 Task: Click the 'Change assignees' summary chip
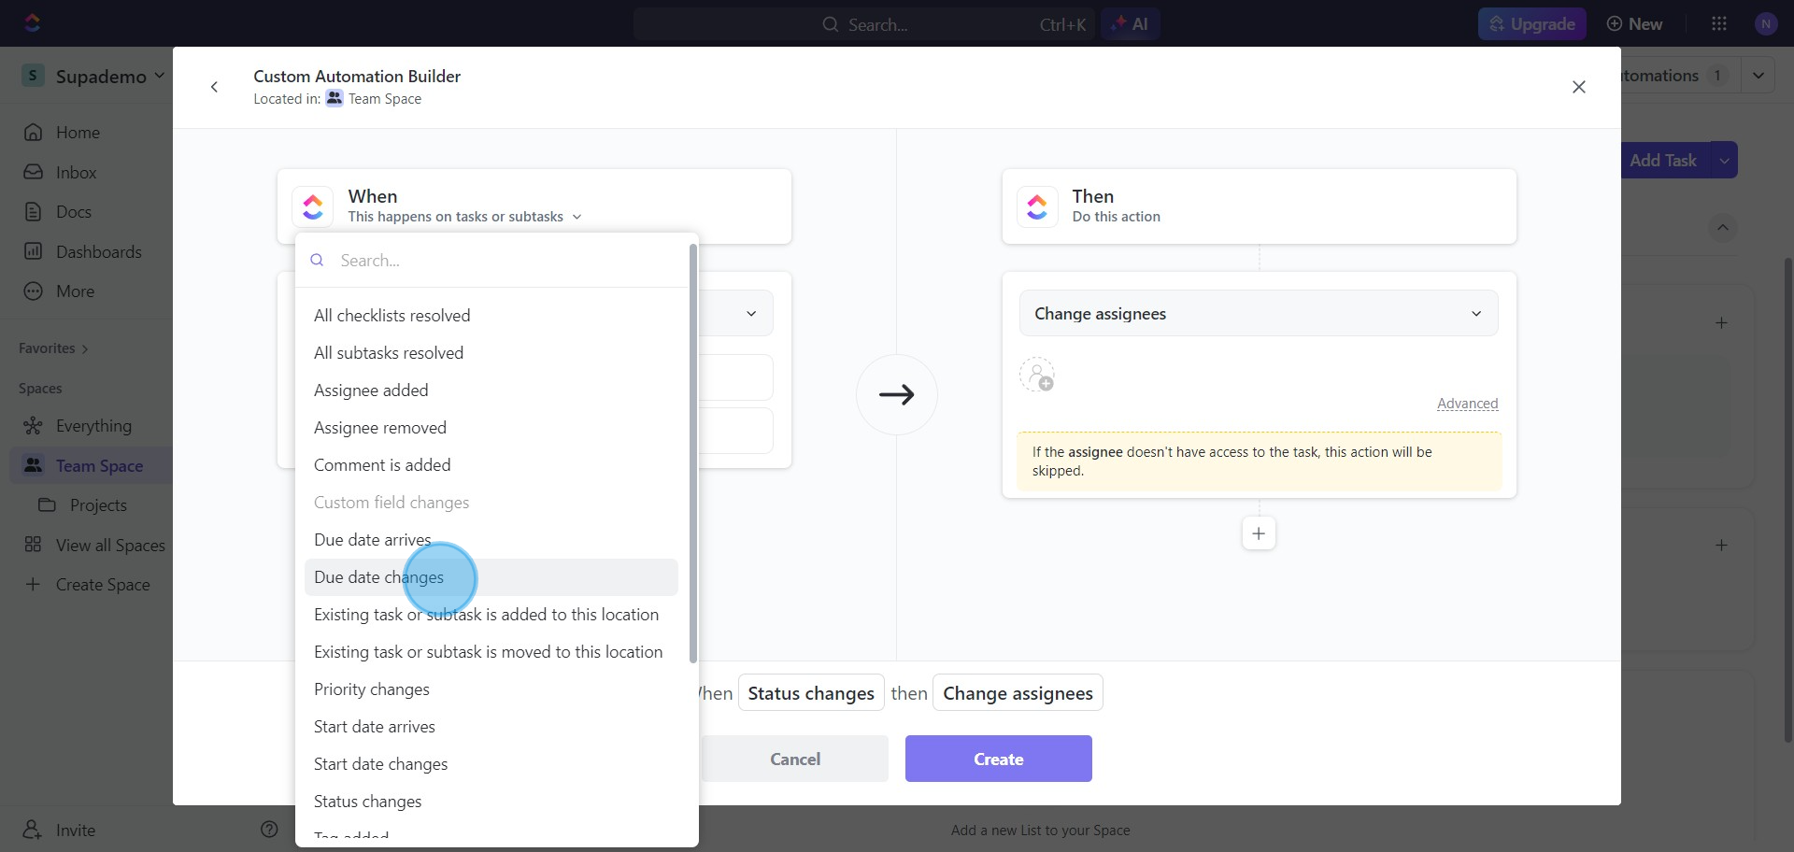coord(1018,693)
